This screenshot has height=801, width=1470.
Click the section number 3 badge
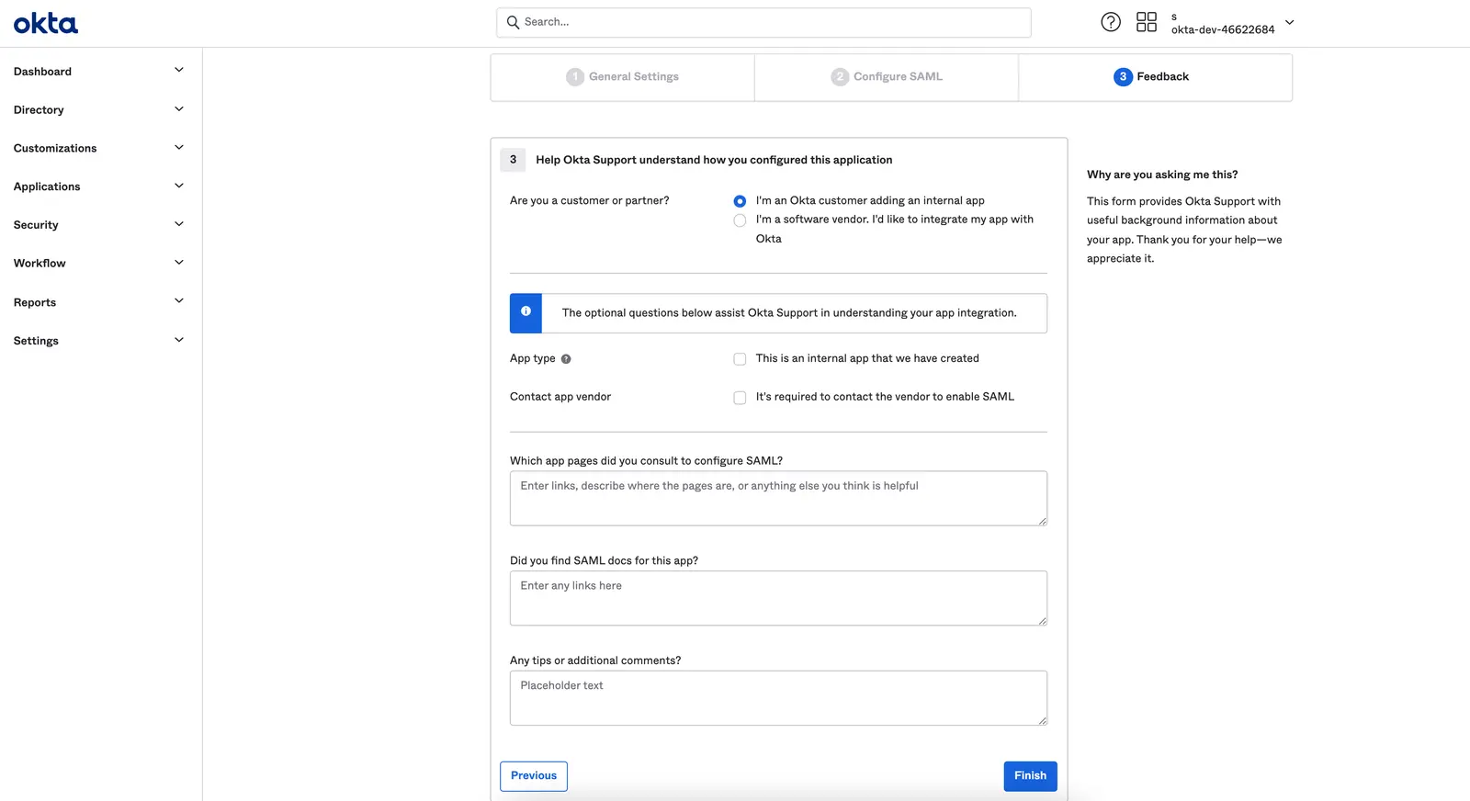[513, 160]
